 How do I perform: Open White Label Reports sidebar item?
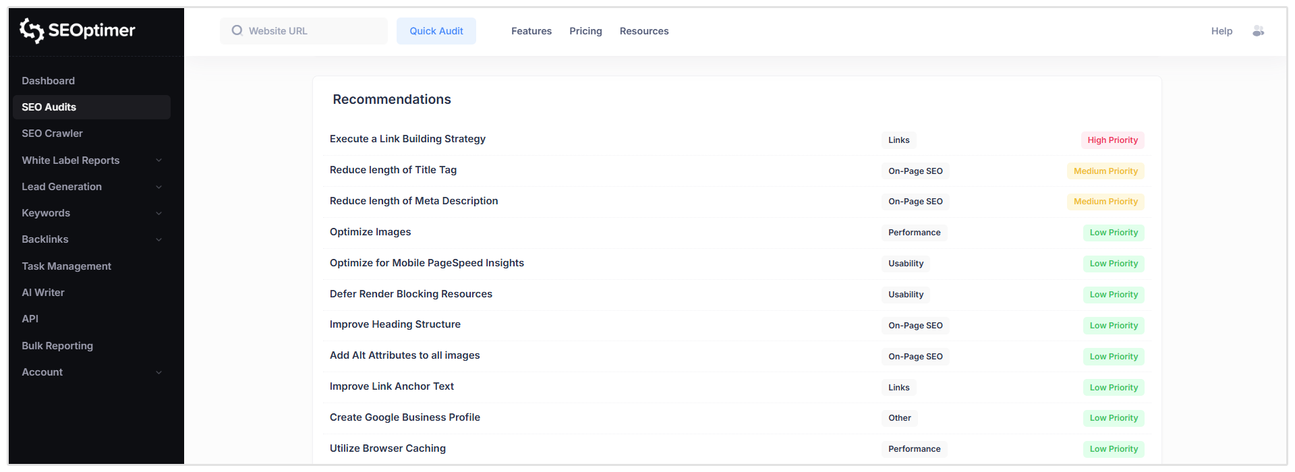[70, 160]
